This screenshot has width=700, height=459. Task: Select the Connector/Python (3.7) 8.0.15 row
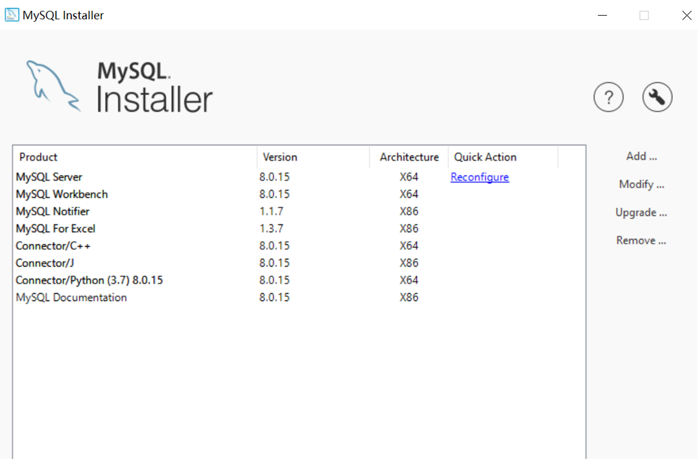[x=299, y=280]
